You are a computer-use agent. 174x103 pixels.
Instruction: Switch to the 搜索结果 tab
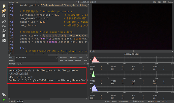[12, 101]
